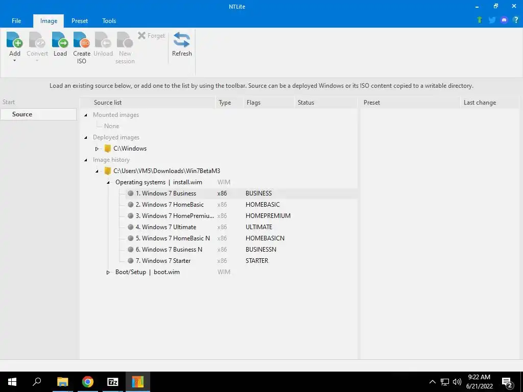523x392 pixels.
Task: Open 7-Zip from the taskbar
Action: click(112, 382)
